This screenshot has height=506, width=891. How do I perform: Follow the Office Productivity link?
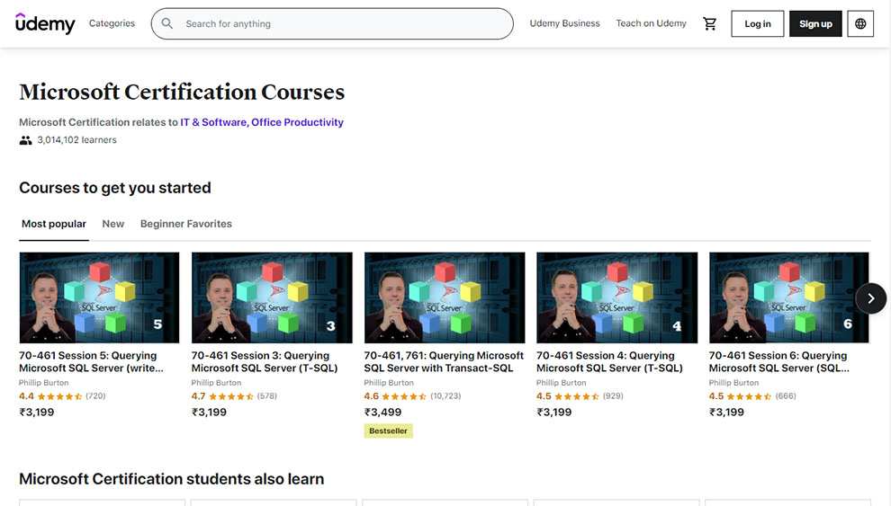pos(297,122)
